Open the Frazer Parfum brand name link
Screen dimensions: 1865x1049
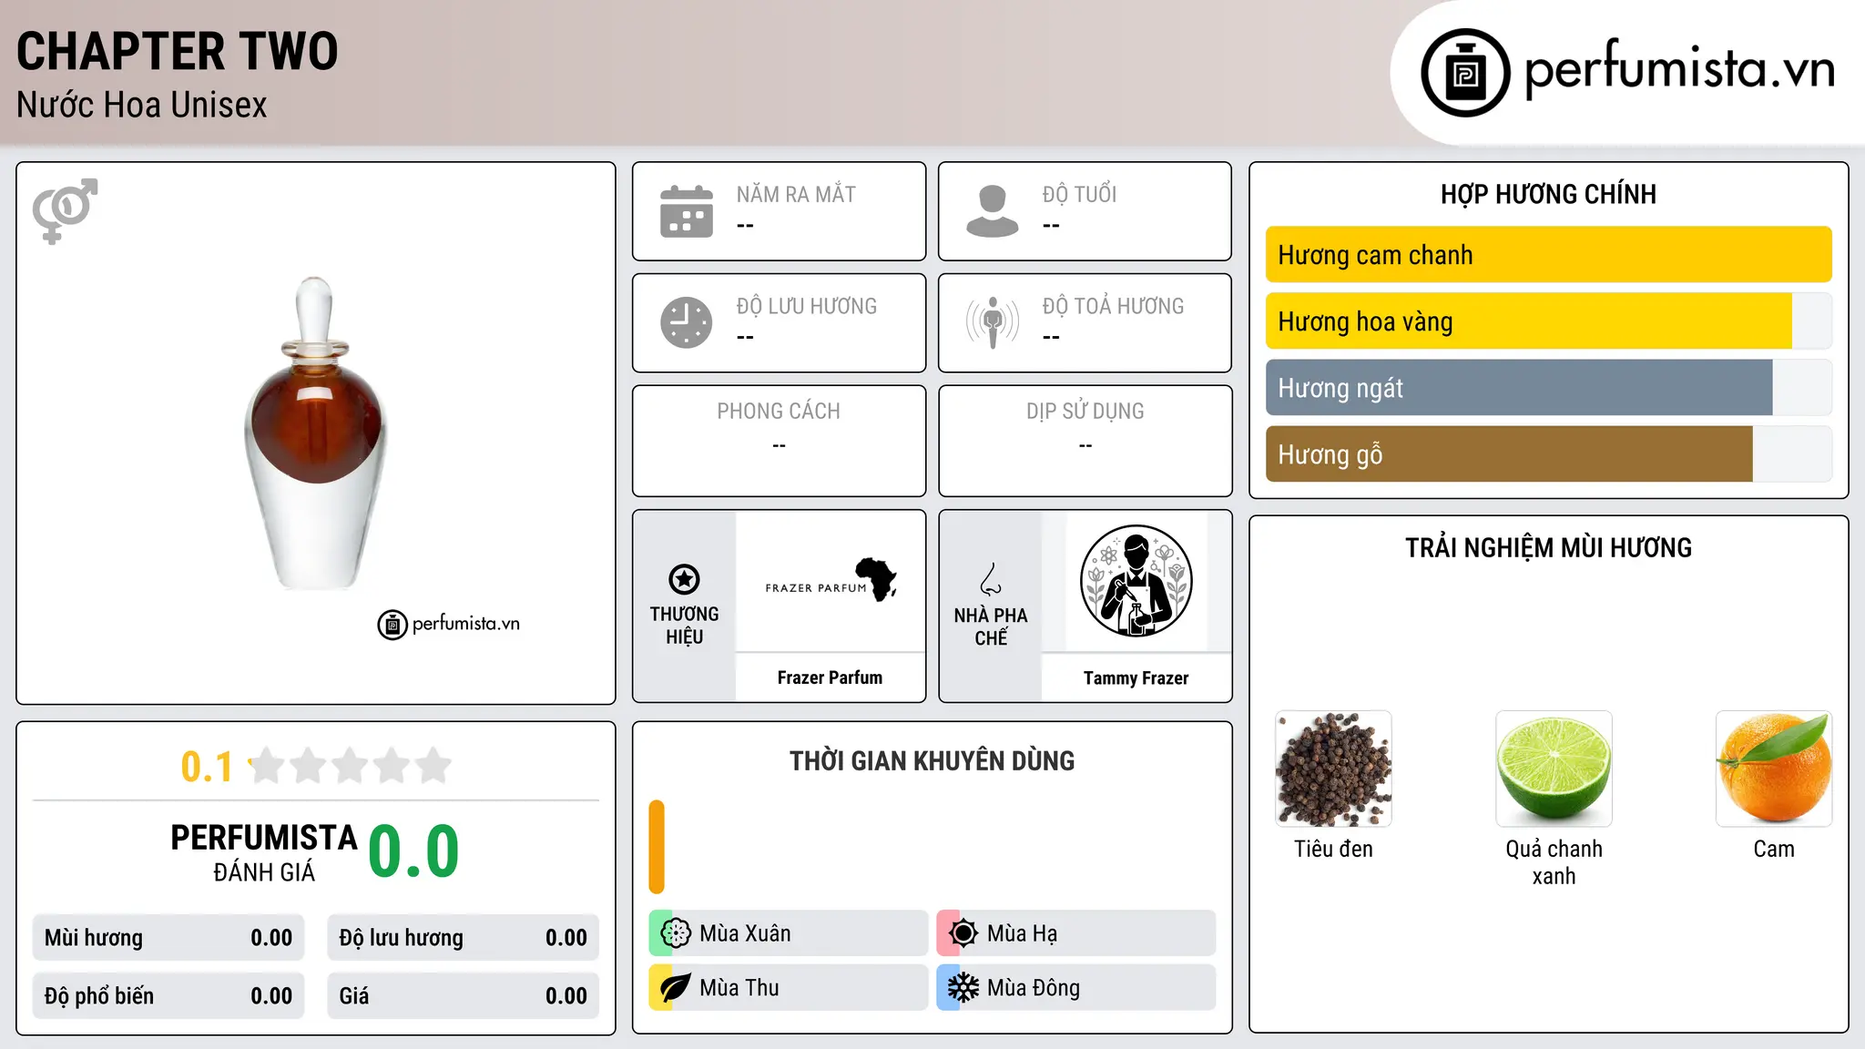tap(830, 677)
